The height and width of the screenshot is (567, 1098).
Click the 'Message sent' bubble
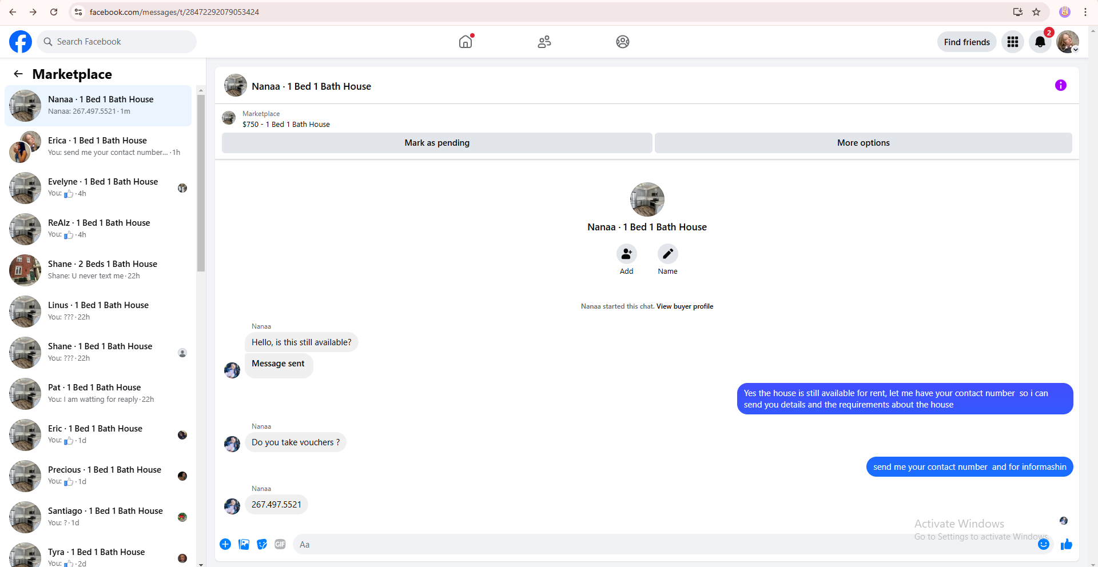point(279,365)
